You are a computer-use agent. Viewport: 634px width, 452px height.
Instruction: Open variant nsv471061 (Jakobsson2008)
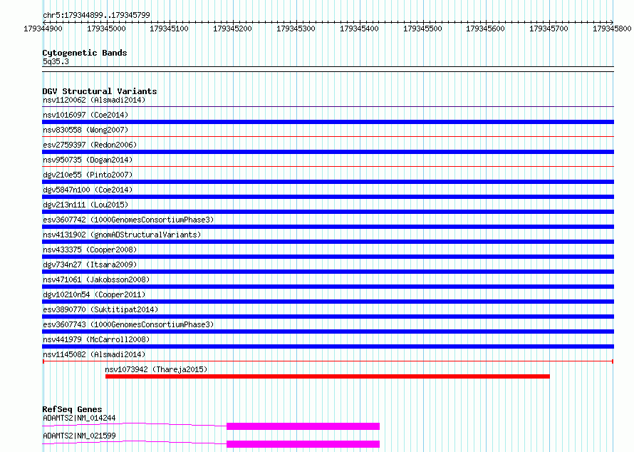coord(96,279)
